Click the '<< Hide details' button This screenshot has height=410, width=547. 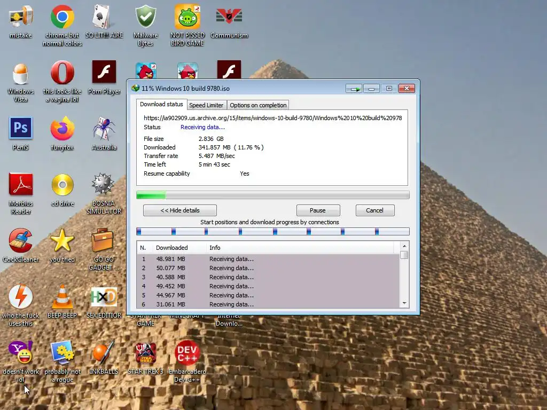pyautogui.click(x=180, y=210)
